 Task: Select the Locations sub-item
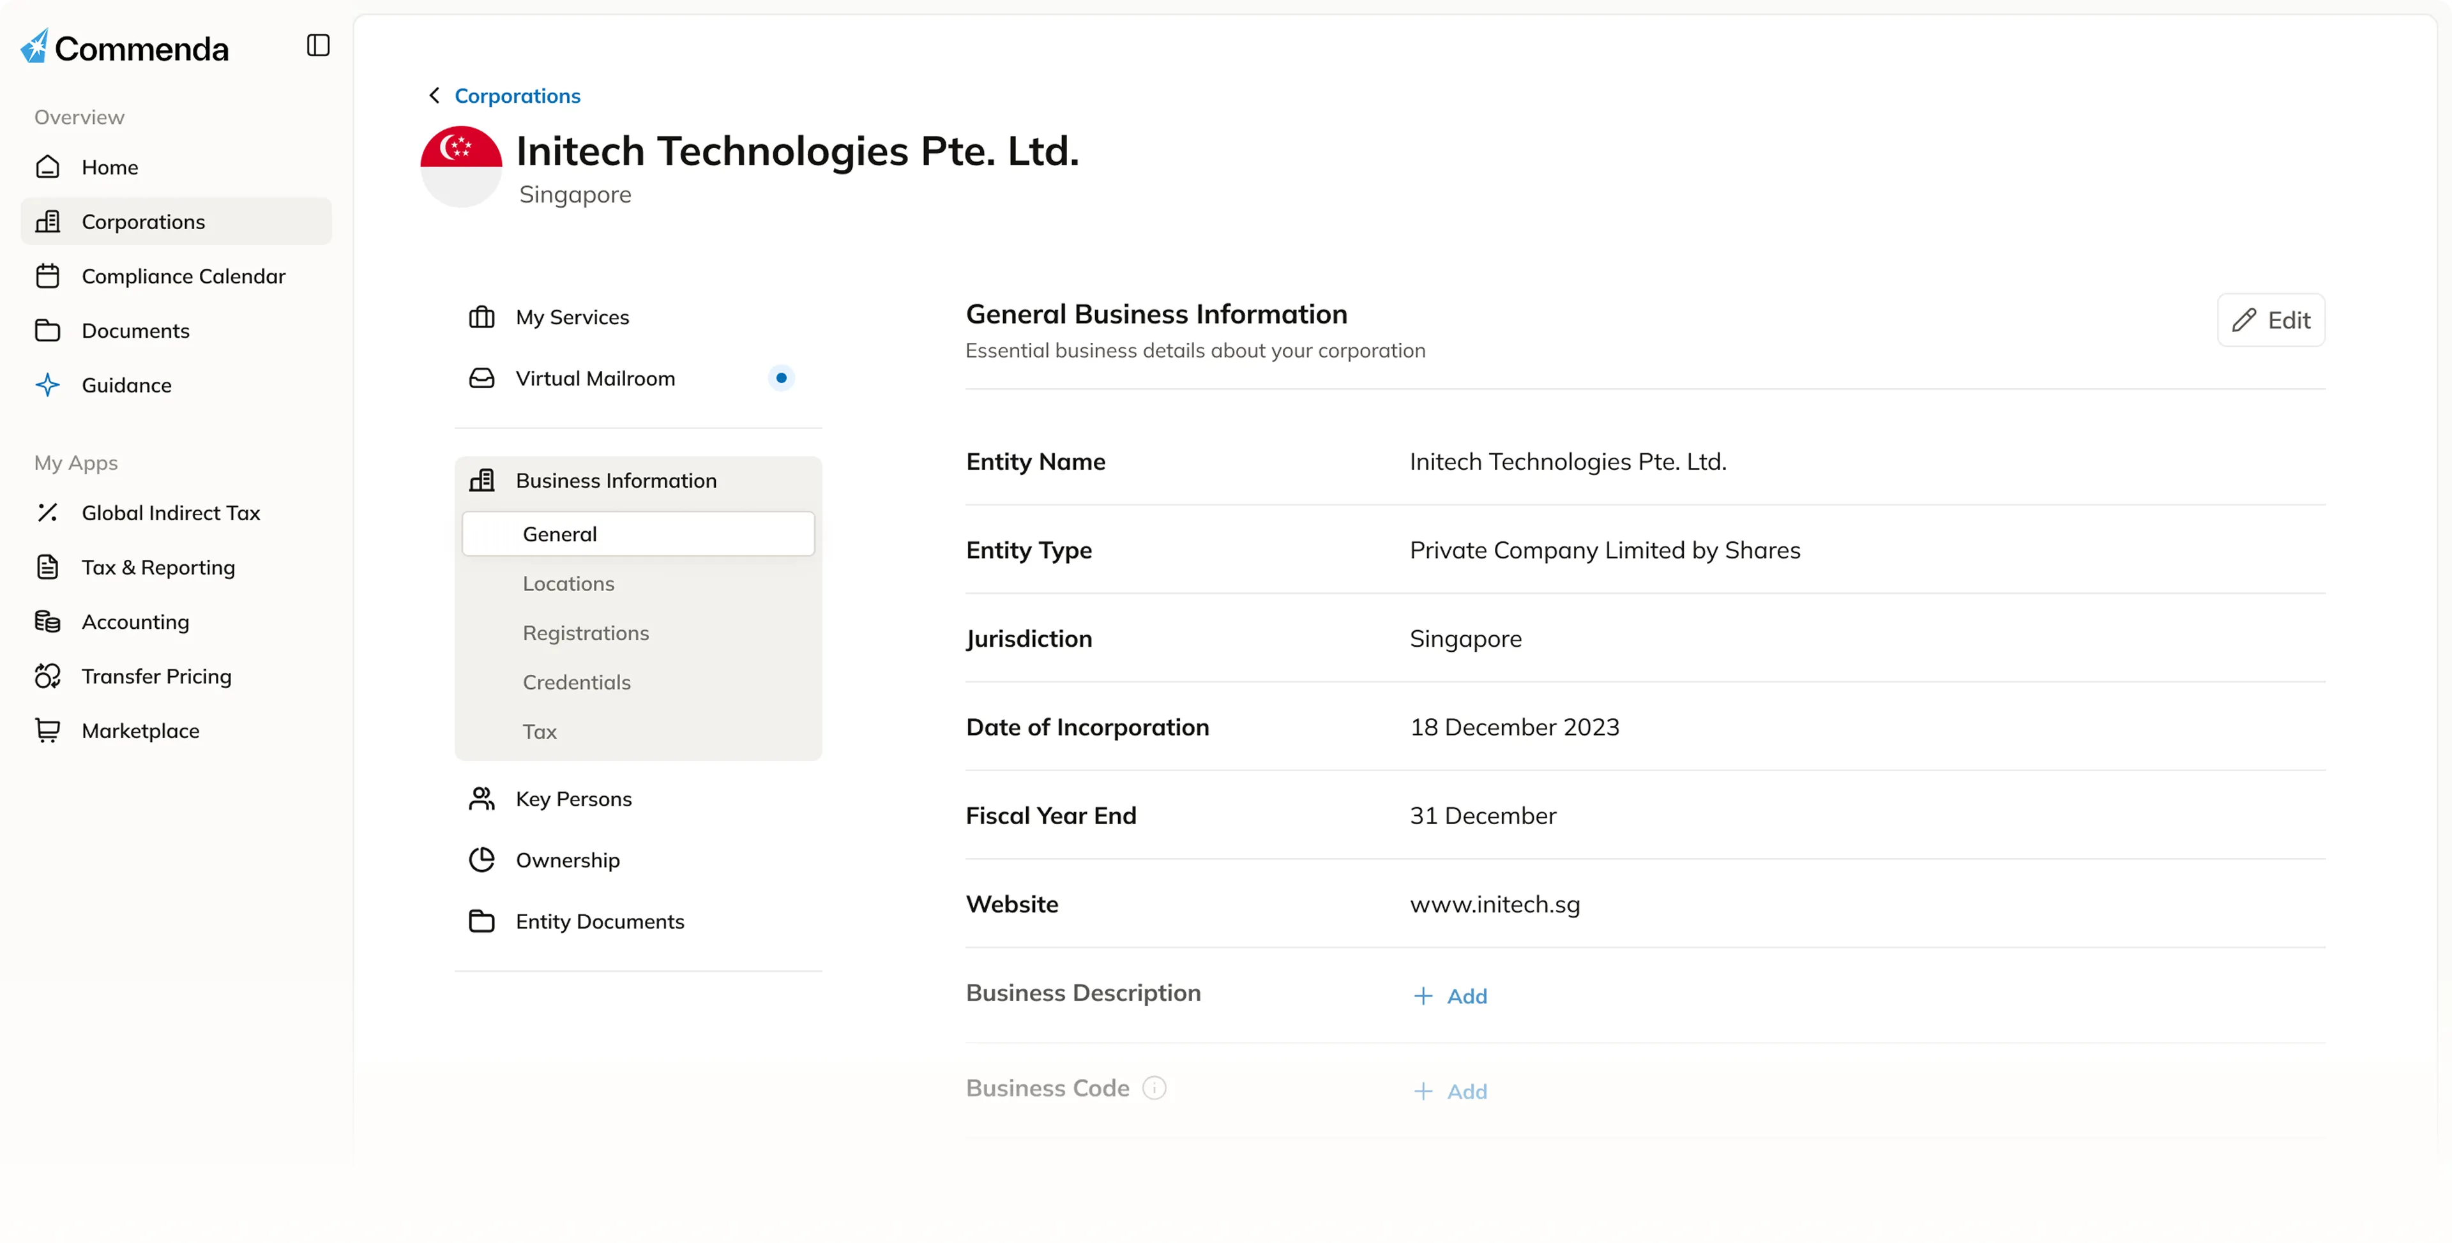click(568, 584)
